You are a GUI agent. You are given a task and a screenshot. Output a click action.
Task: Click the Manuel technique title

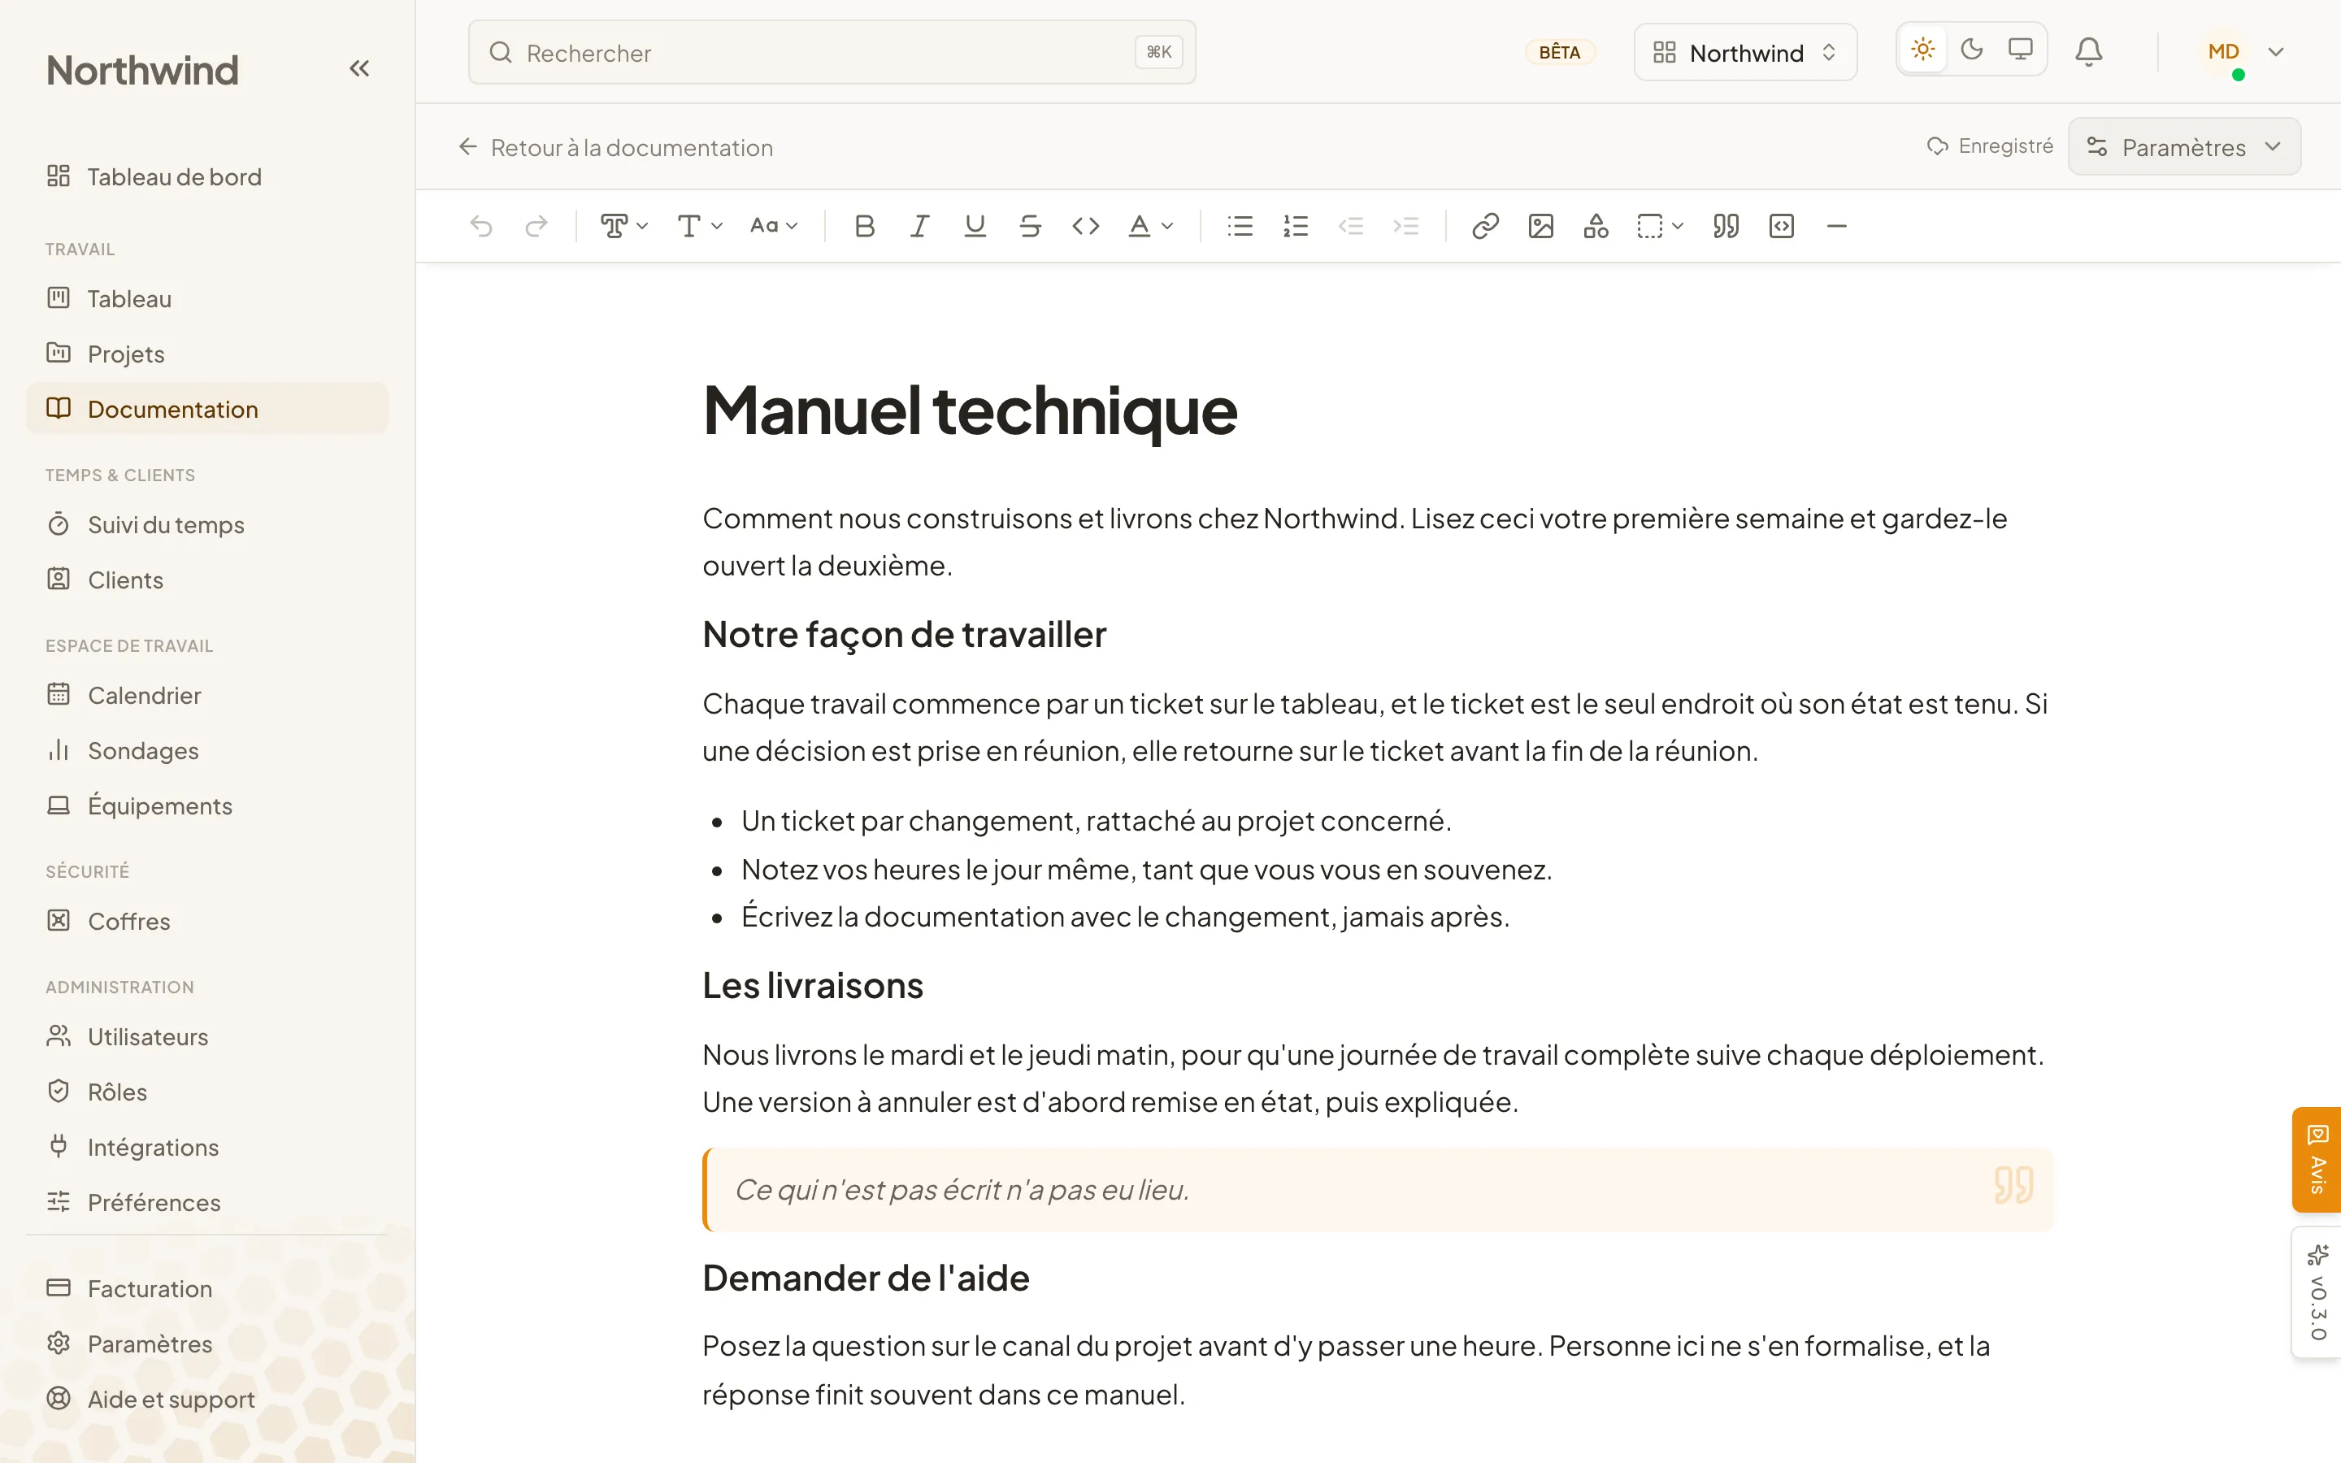pos(969,410)
